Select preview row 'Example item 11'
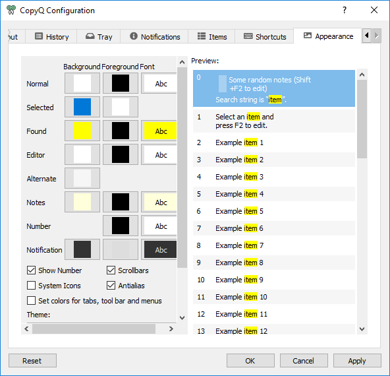Viewport: 390px width, 376px height. [274, 314]
